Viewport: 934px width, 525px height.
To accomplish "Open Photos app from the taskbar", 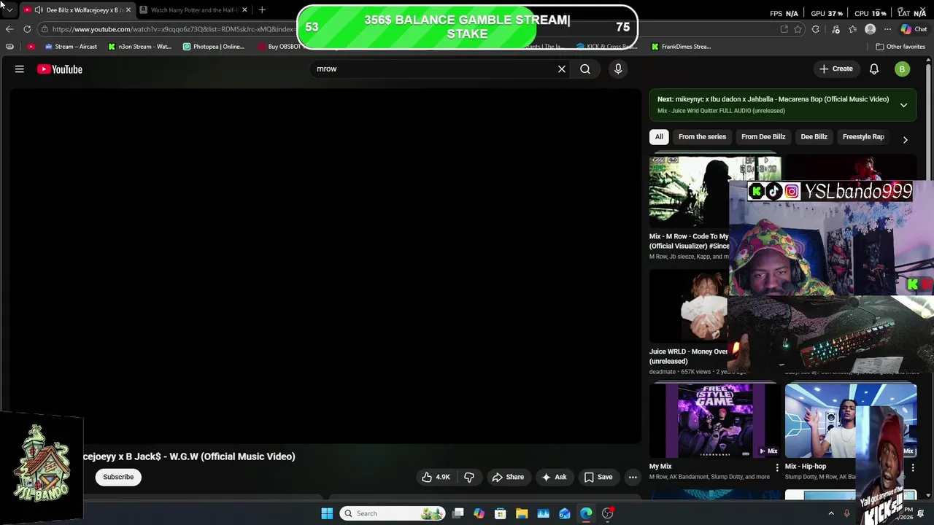I will point(543,513).
